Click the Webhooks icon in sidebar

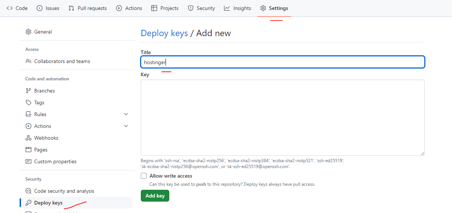point(28,138)
